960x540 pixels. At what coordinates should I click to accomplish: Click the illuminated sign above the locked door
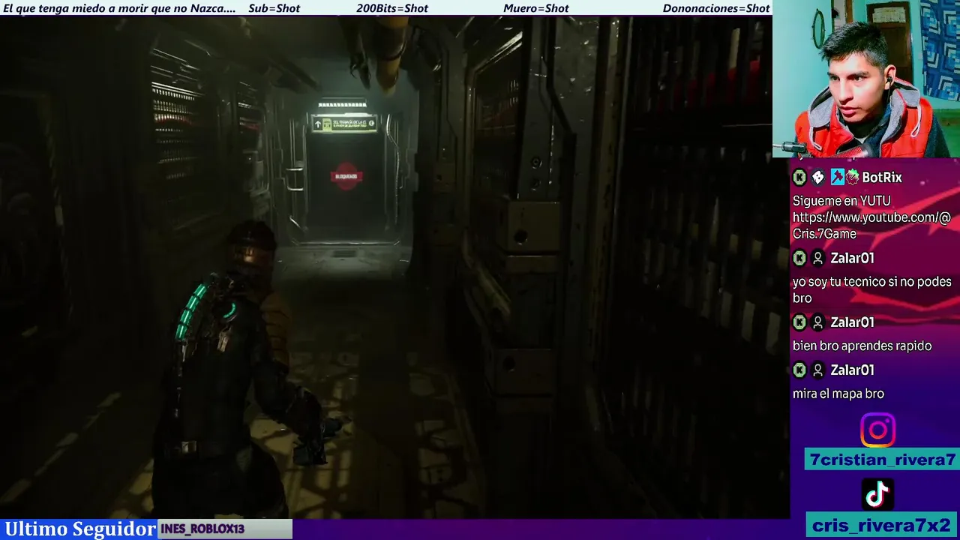343,124
